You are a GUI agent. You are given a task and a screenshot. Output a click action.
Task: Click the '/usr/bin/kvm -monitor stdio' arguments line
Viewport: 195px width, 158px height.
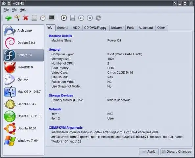pos(105,132)
